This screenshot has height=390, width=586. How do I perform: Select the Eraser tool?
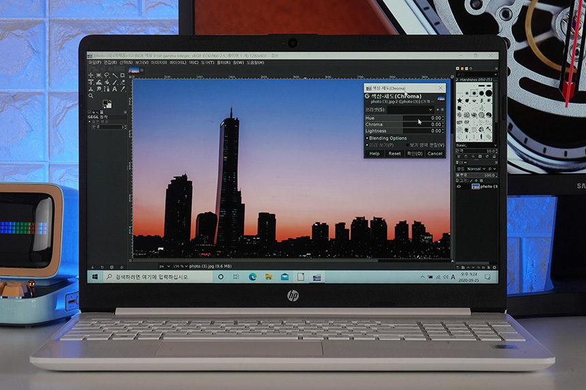coord(123,82)
